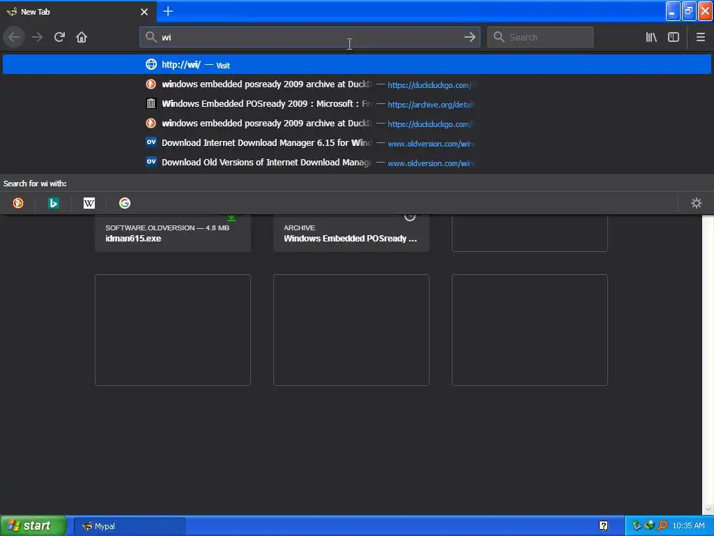Screen dimensions: 714x536
Task: Open the Library bookshelf icon
Action: 651,37
